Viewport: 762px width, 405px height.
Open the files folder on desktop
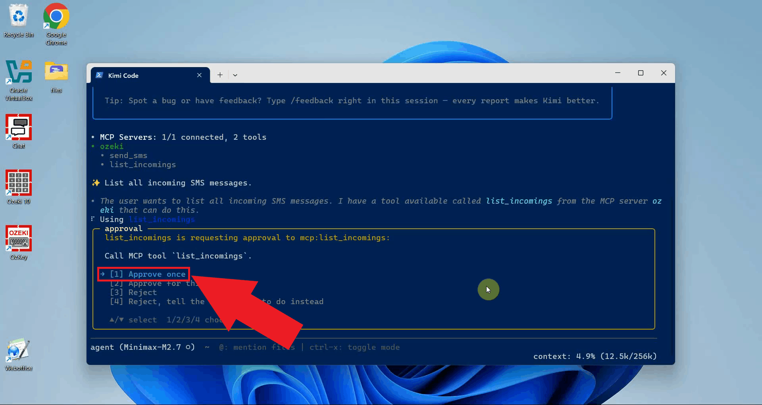pos(56,76)
